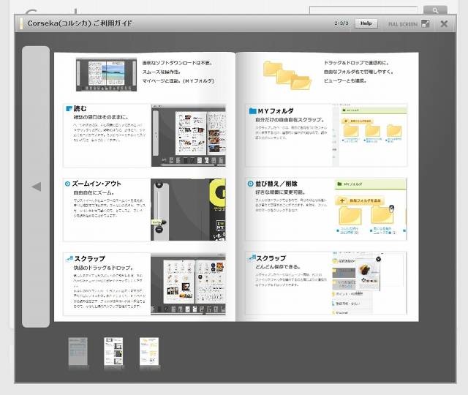The image size is (468, 395).
Task: Click the MYフォルダ heading text
Action: [x=276, y=111]
